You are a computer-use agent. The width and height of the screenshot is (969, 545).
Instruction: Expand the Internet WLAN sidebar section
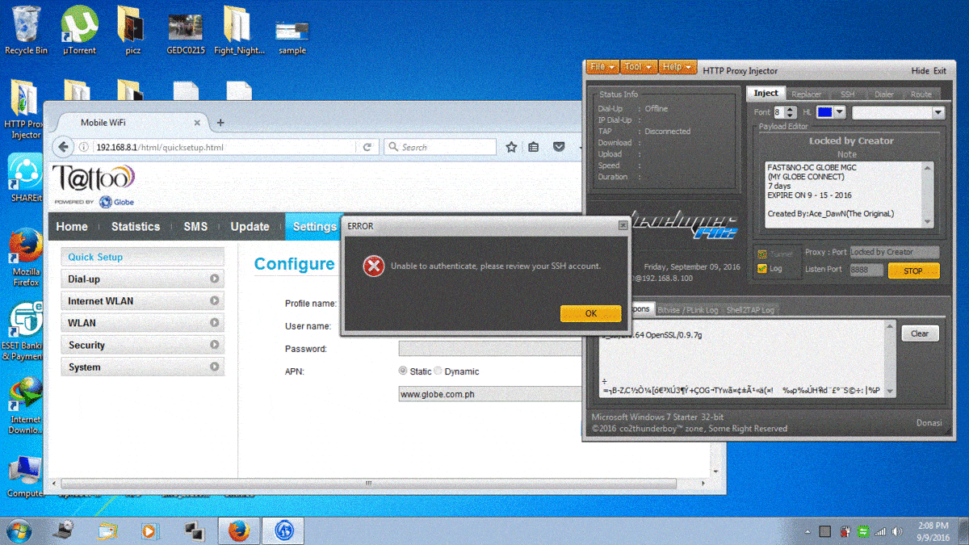142,300
